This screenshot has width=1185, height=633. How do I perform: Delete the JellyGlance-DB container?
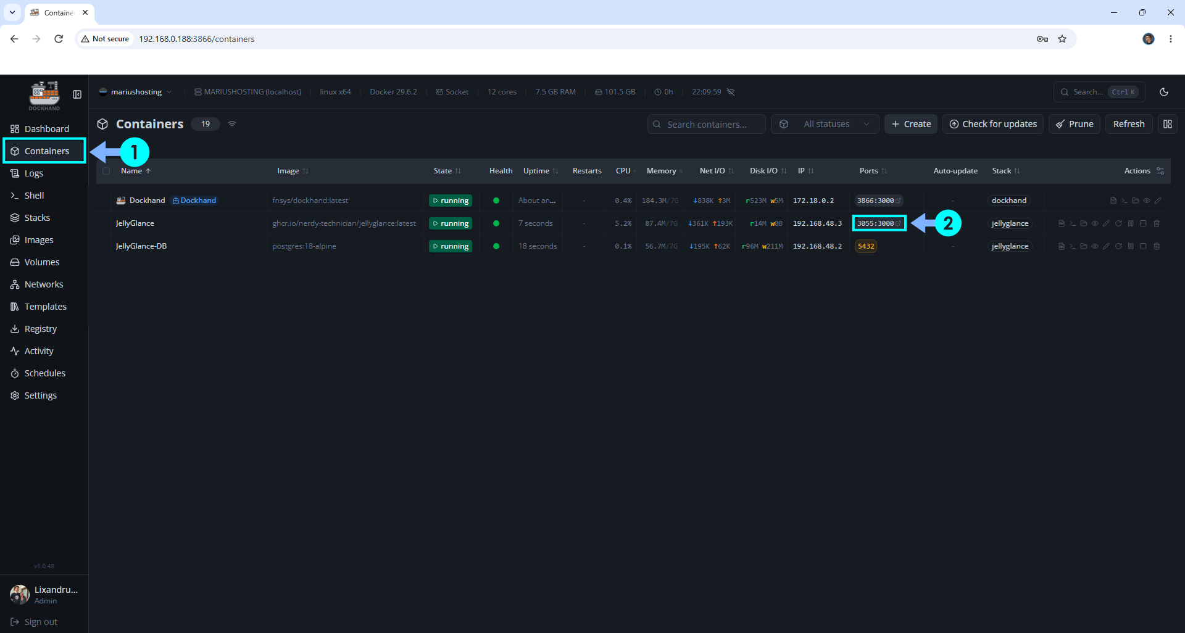pos(1157,246)
